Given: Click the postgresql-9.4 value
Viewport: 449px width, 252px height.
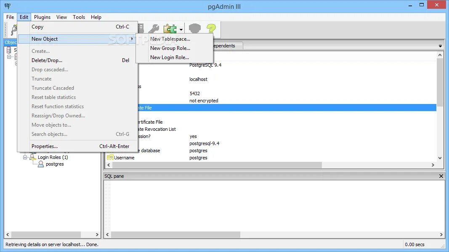Looking at the screenshot, I should point(205,143).
